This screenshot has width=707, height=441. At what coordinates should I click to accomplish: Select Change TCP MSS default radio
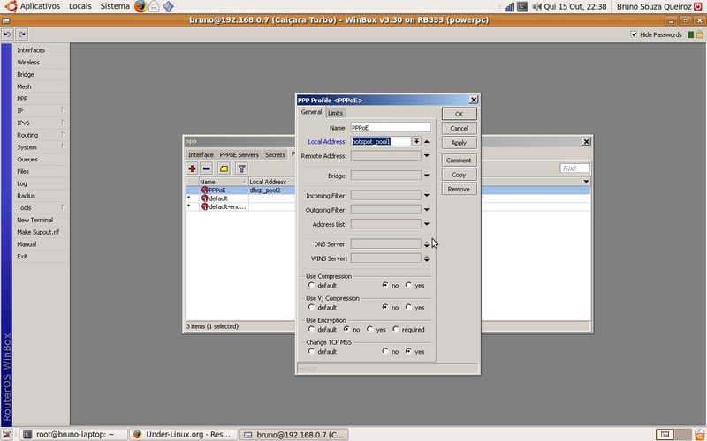point(311,351)
